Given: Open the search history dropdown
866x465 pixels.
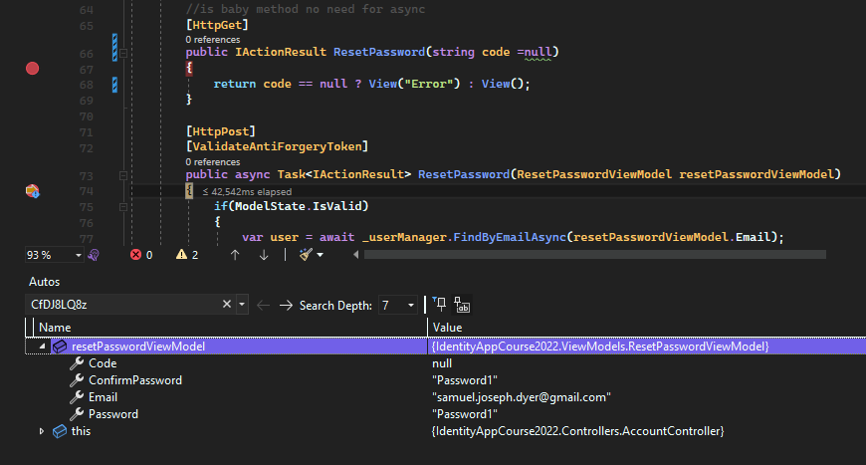Looking at the screenshot, I should 242,305.
